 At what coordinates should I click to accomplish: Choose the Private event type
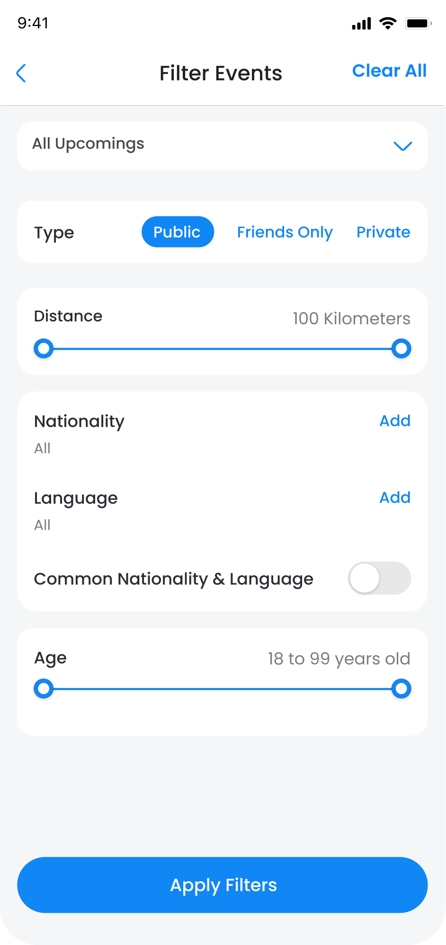click(x=383, y=232)
